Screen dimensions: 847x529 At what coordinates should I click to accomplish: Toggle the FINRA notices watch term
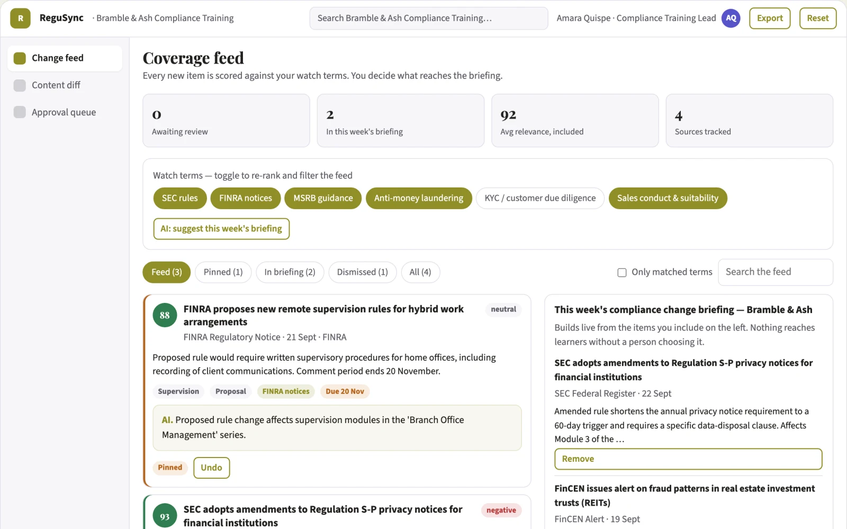point(246,198)
